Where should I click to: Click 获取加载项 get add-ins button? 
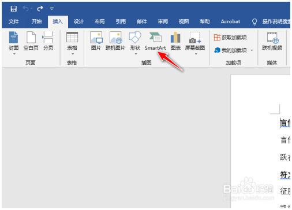pyautogui.click(x=230, y=38)
